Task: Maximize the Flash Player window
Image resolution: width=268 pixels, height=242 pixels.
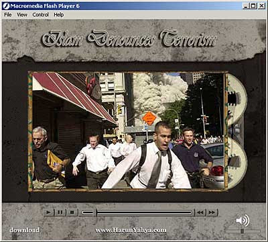Action: (253, 6)
